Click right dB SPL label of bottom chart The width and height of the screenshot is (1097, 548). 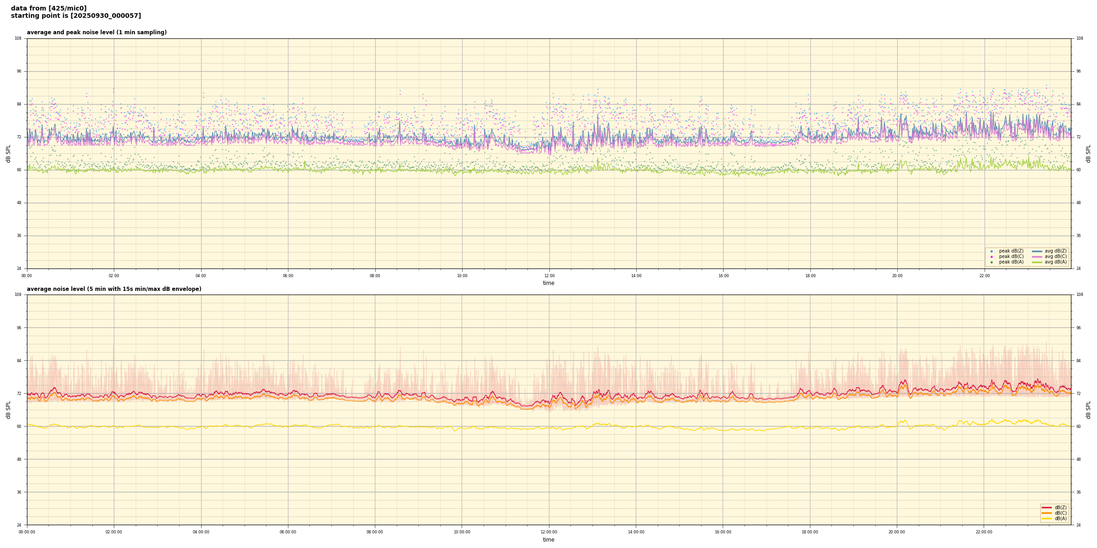(x=1088, y=410)
